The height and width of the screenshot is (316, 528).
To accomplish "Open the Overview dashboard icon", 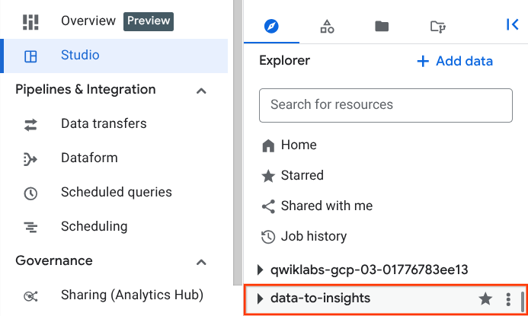I will coord(30,21).
